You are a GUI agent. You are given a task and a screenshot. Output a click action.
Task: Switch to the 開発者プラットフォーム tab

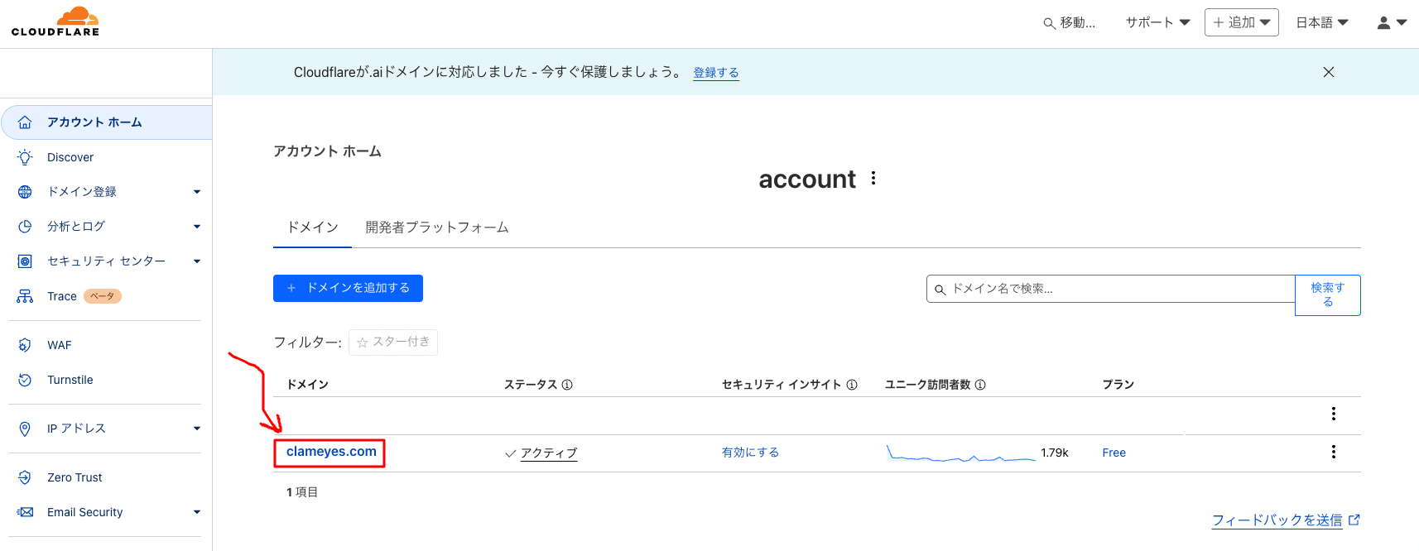pos(437,228)
